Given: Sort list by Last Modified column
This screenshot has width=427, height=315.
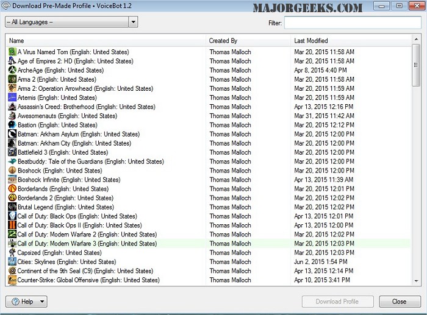Looking at the screenshot, I should (351, 41).
